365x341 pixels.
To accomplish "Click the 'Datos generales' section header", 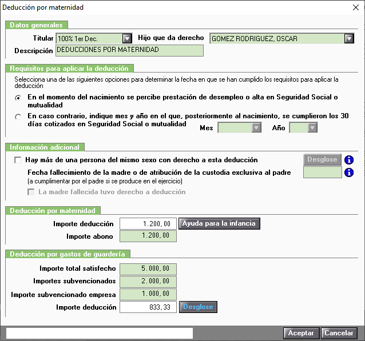I will click(x=37, y=25).
